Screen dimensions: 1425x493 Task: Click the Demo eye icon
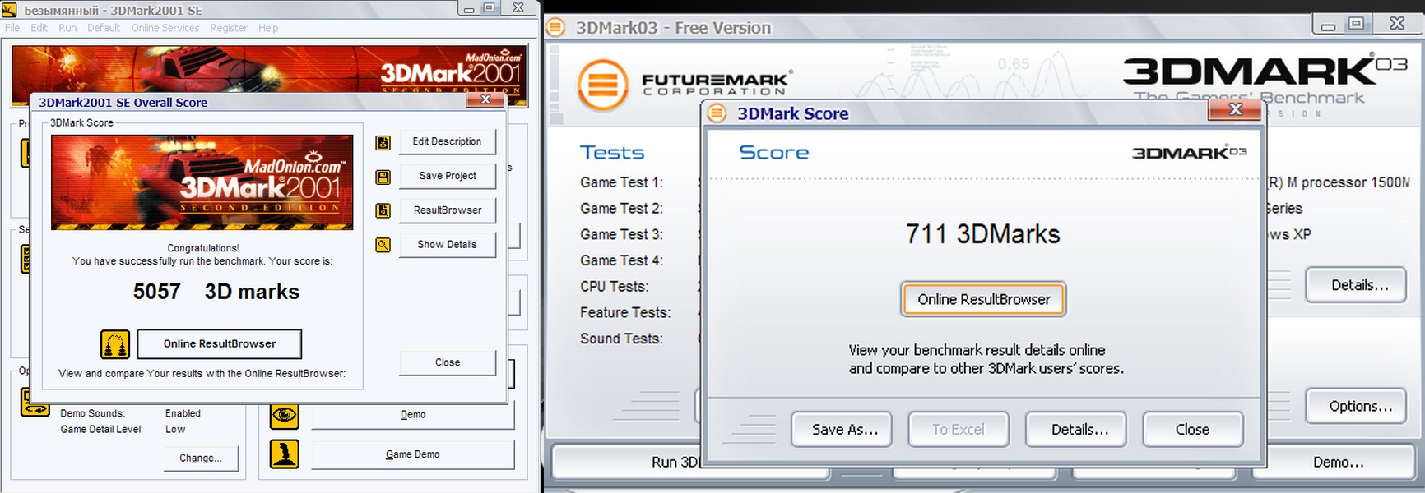point(285,415)
